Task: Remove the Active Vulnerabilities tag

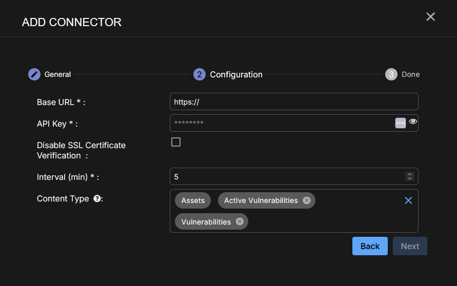Action: coord(307,200)
